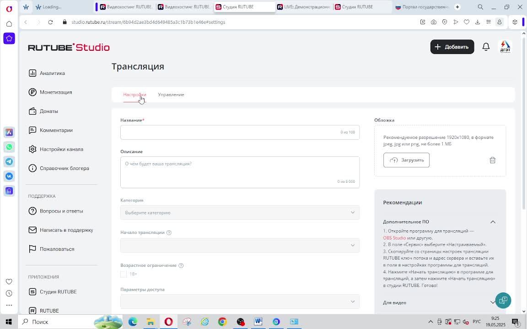Open File Explorer from taskbar
Screen dimensions: 527x329
(150, 322)
